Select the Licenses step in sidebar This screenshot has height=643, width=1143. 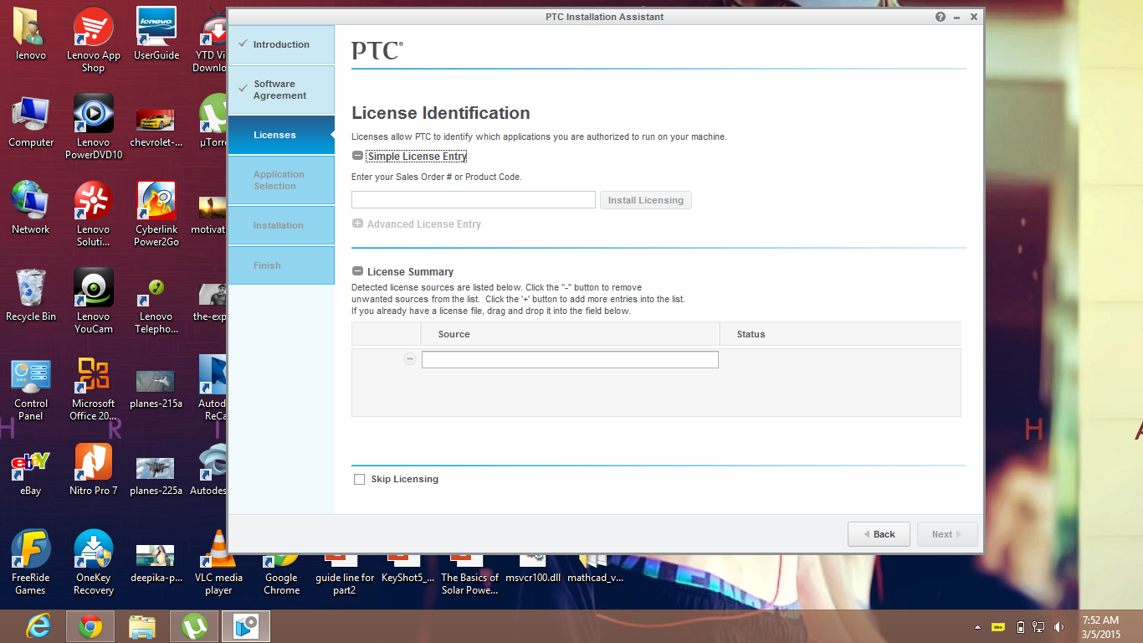[x=281, y=135]
